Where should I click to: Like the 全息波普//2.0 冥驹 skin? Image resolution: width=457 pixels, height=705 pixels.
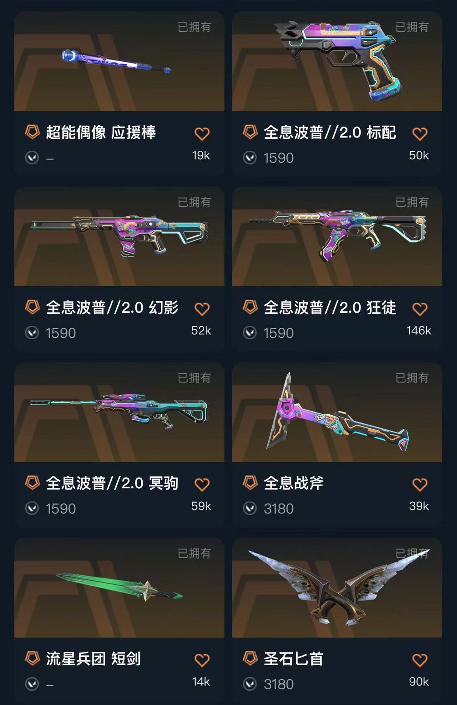click(x=202, y=485)
